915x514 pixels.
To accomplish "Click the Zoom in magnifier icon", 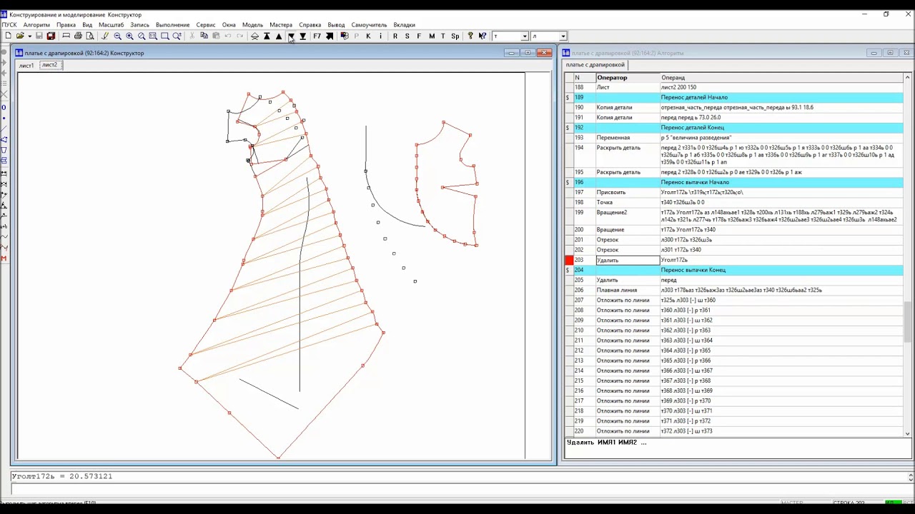I will (x=129, y=36).
